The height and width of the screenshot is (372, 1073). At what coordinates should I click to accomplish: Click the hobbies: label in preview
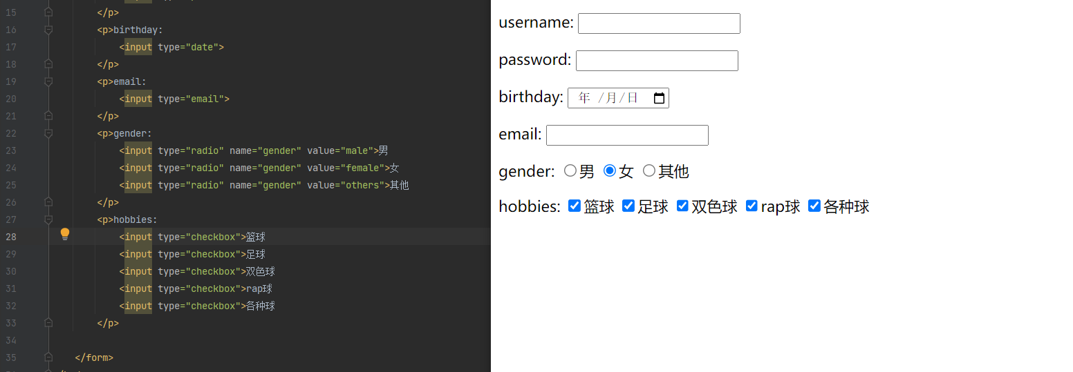point(530,206)
